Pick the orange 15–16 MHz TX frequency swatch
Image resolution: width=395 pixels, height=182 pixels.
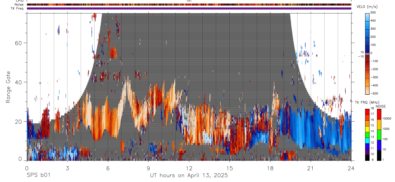pyautogui.click(x=367, y=123)
